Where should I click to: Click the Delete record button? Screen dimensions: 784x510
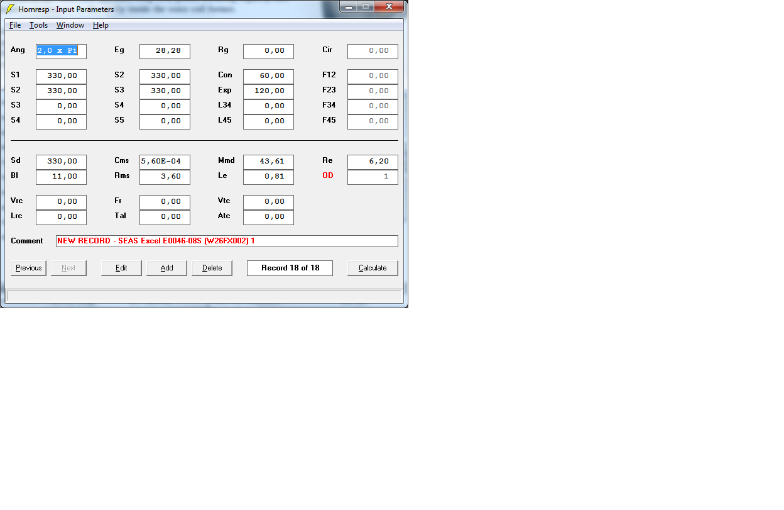click(x=212, y=268)
